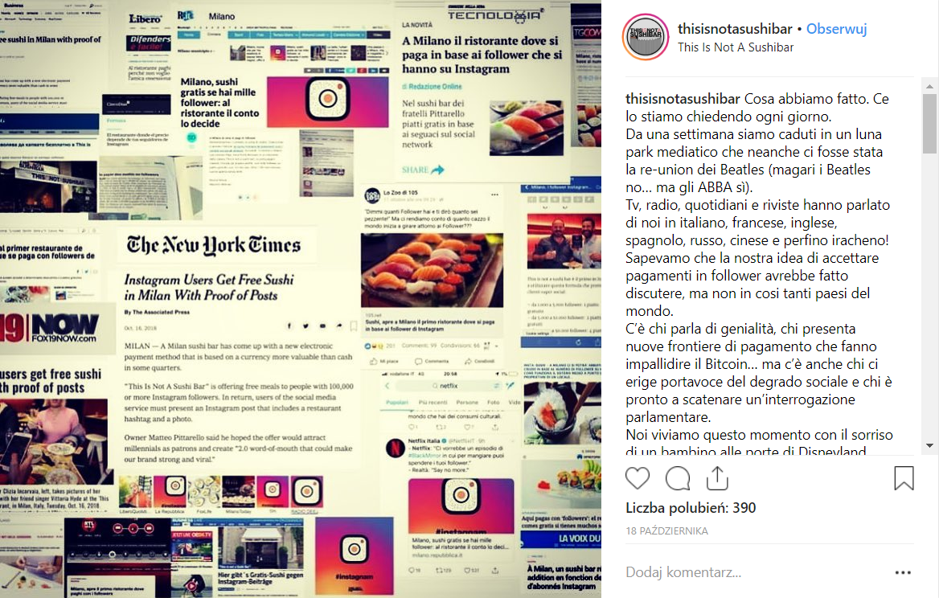The image size is (939, 598).
Task: Open the thisisnotasushibar profile picture
Action: click(x=646, y=37)
